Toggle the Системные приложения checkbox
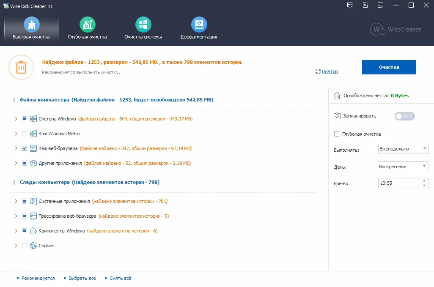This screenshot has width=434, height=287. [25, 201]
